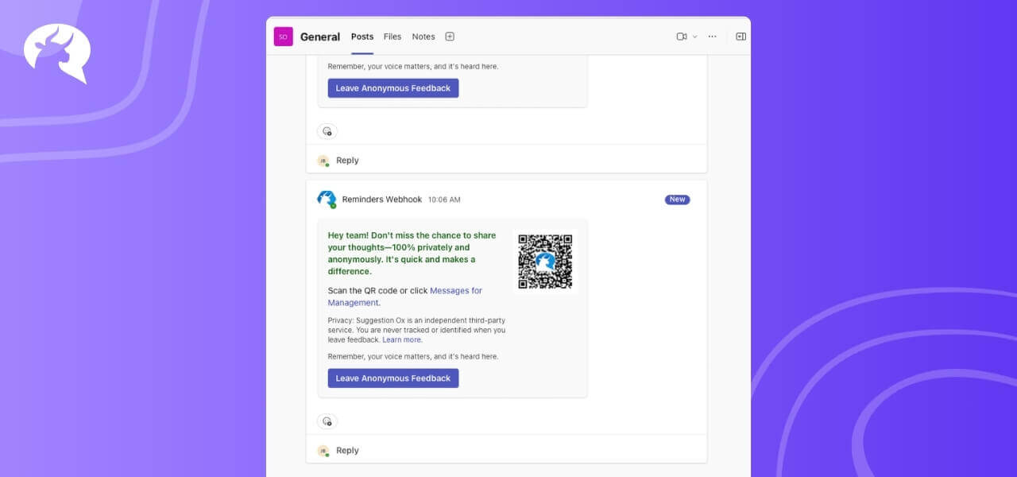Click the 'Privacy: Suggestion Ox' paragraph
The image size is (1017, 477).
416,330
